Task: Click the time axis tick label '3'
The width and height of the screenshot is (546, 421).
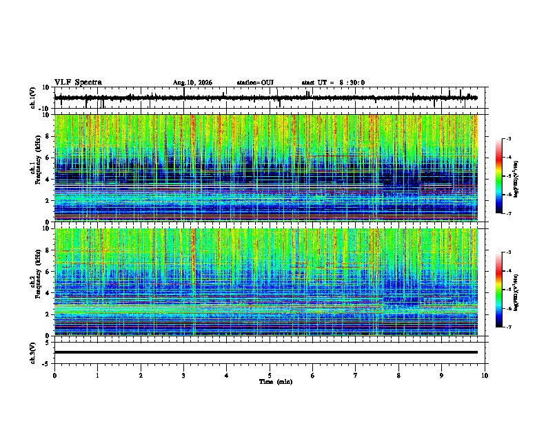Action: pos(183,376)
